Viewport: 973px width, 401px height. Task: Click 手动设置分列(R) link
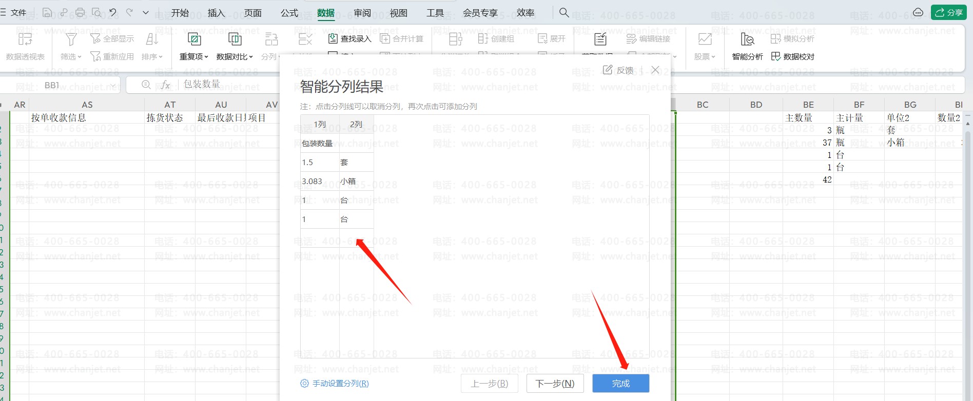click(334, 383)
